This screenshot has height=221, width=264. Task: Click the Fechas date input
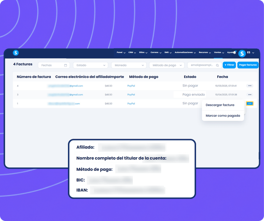coord(54,65)
